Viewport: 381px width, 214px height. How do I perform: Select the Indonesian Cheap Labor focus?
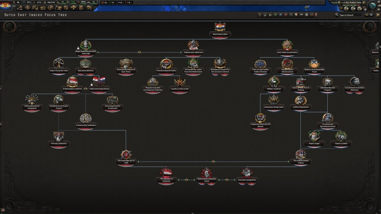click(273, 103)
